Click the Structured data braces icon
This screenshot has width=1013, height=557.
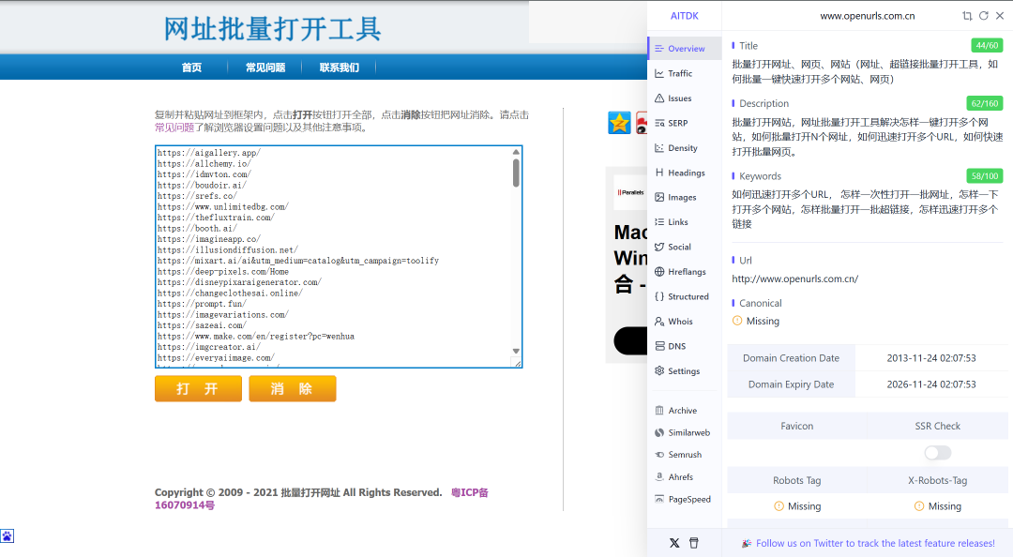659,296
